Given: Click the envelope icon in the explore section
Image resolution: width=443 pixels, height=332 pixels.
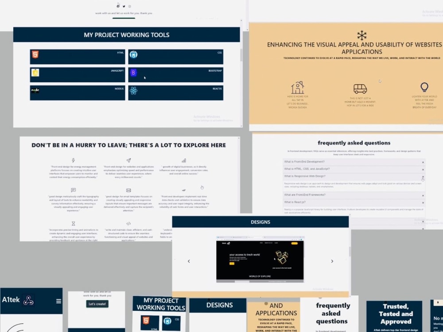Looking at the screenshot, I should (x=128, y=190).
